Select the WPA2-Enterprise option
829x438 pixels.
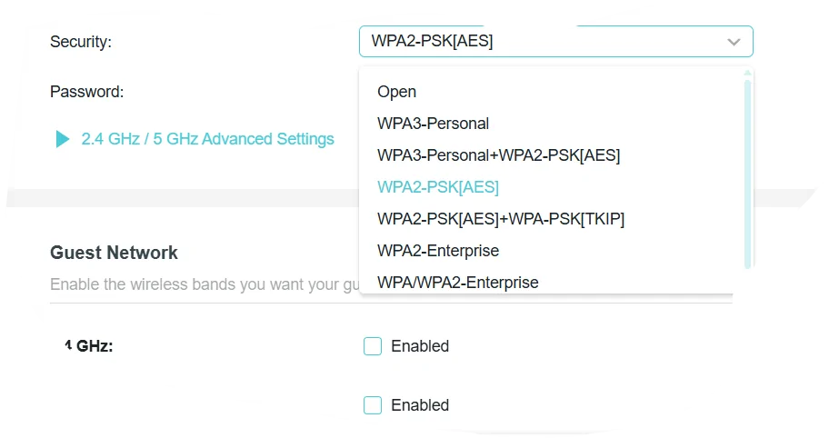pyautogui.click(x=438, y=251)
